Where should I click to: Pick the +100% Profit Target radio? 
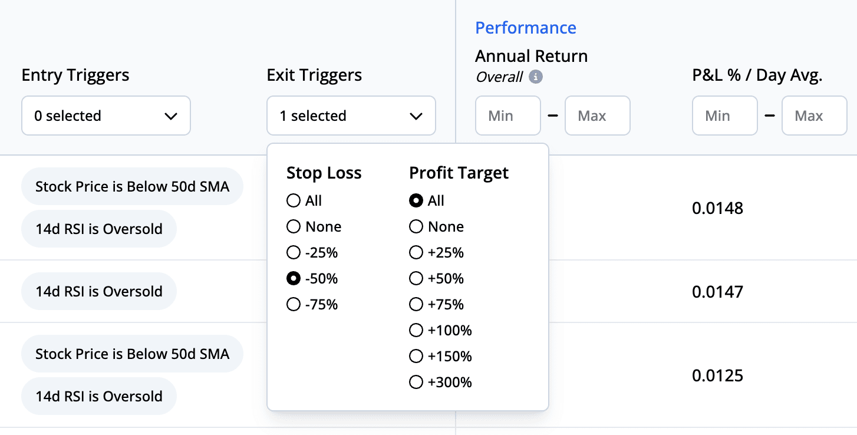pyautogui.click(x=416, y=331)
